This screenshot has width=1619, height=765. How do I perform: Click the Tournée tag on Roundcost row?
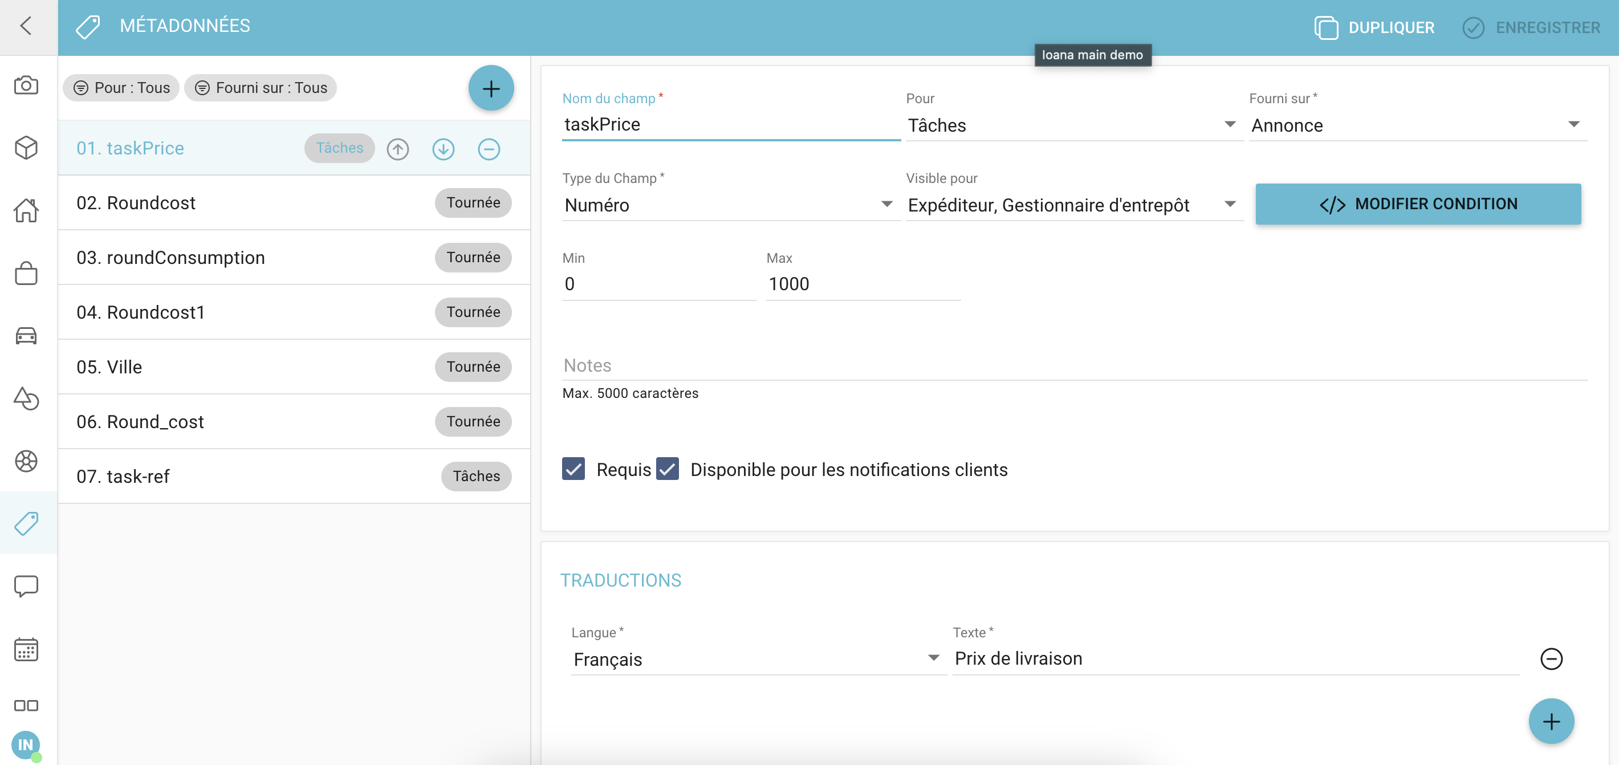(x=473, y=203)
